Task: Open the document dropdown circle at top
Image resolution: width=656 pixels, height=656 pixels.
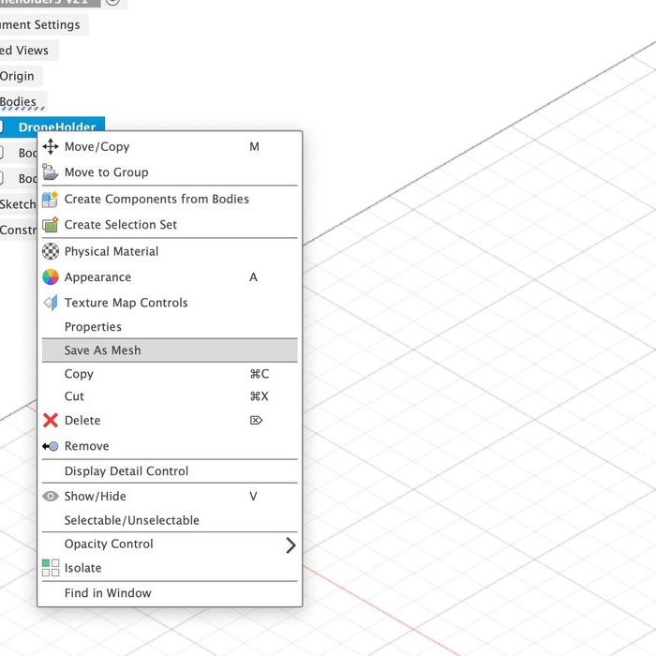Action: click(x=112, y=2)
